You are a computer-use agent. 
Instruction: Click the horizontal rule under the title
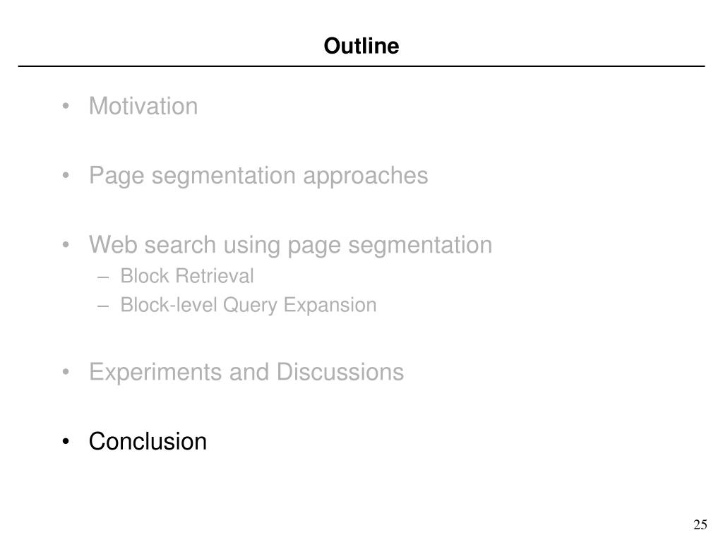coord(361,66)
